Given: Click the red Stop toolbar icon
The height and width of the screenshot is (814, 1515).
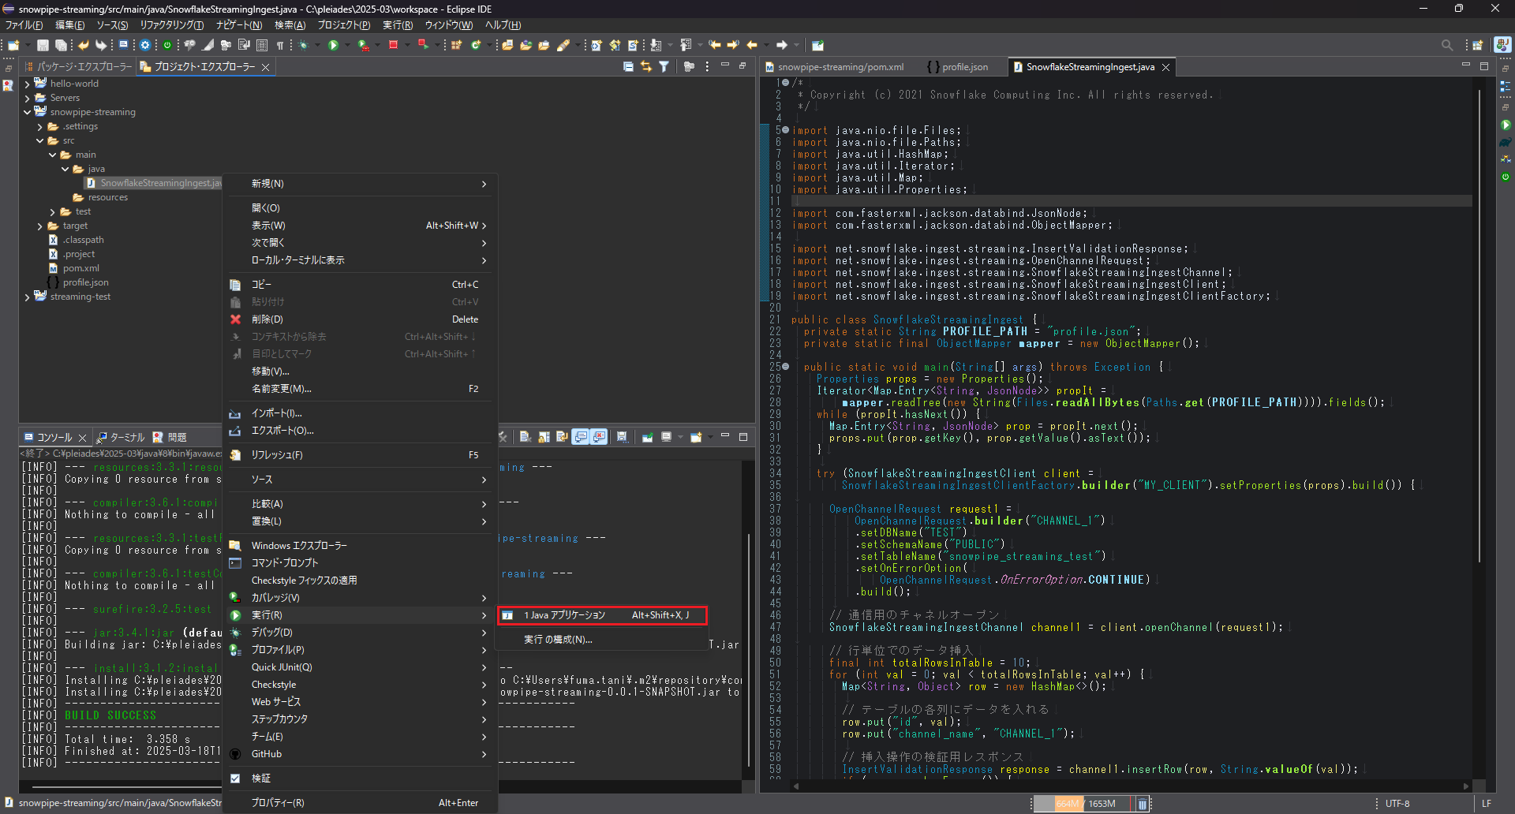Looking at the screenshot, I should [x=393, y=45].
